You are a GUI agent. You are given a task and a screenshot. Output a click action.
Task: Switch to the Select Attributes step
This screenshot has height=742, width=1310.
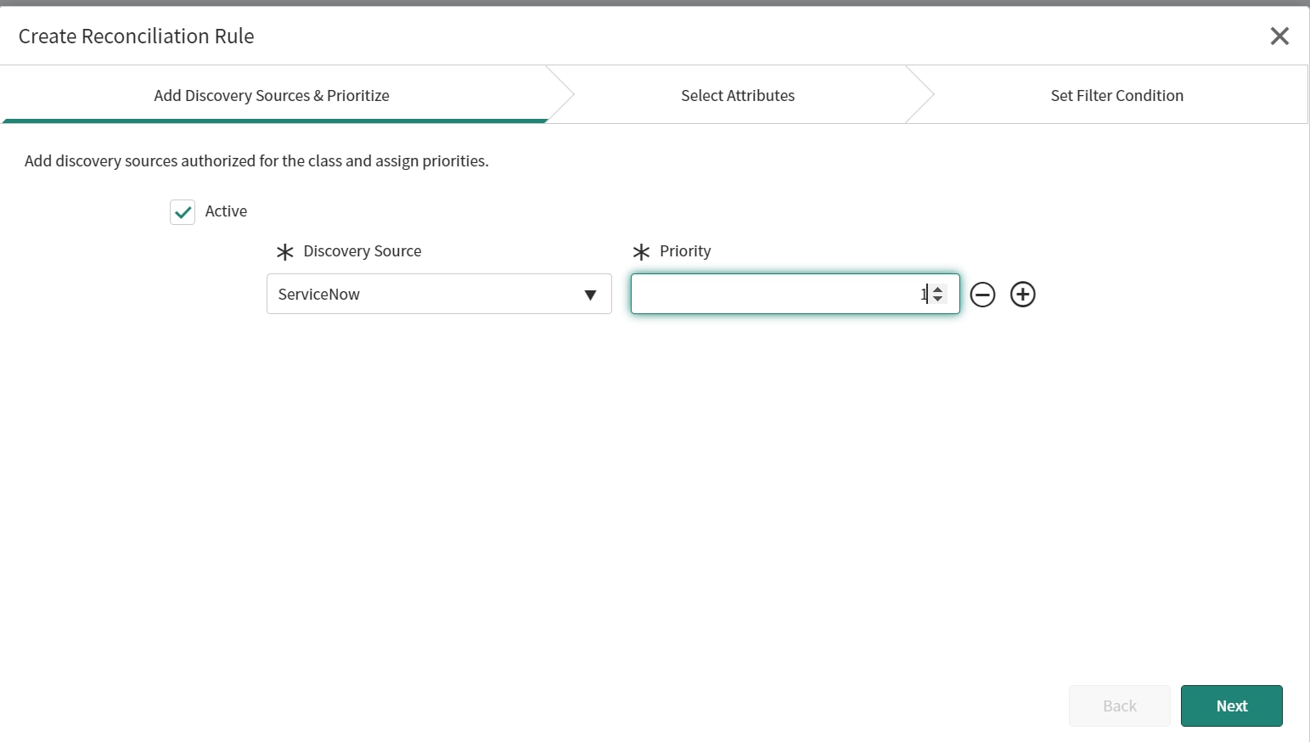click(737, 95)
